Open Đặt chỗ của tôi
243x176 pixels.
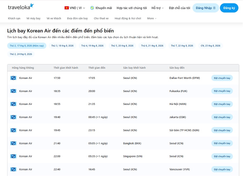(x=180, y=8)
